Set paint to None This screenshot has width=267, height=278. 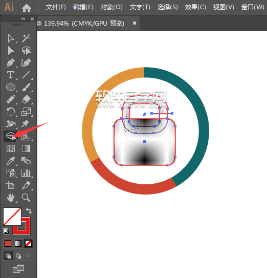[x=28, y=243]
